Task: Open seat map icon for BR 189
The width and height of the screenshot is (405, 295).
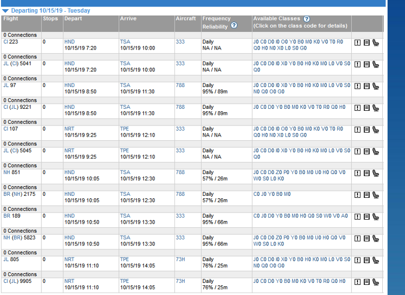Action: [376, 217]
